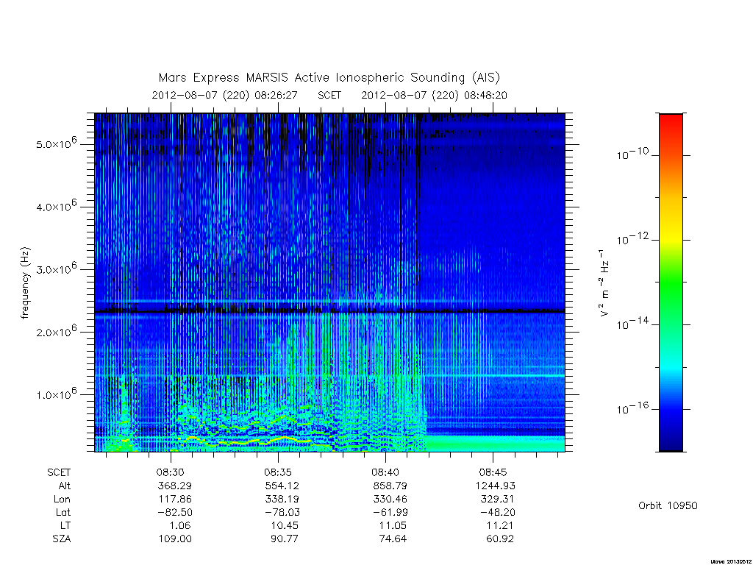This screenshot has width=753, height=565.
Task: Click local time value 10.45
Action: click(285, 525)
